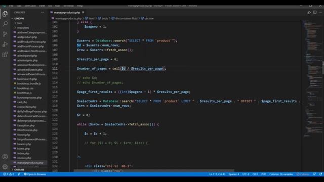Open bootstrap.bundle.js file

(x=29, y=83)
